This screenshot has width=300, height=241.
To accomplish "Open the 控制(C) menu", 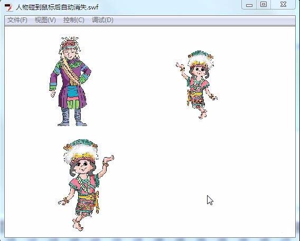I will [73, 20].
